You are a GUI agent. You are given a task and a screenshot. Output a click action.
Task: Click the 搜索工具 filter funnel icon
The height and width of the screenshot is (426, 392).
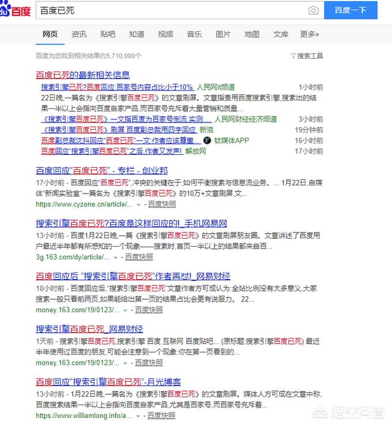293,56
